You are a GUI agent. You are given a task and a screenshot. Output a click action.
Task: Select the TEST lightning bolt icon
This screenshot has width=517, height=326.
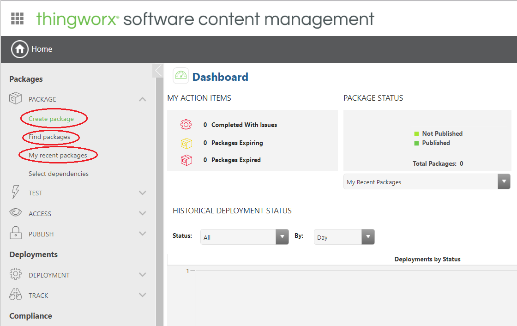[x=15, y=193]
